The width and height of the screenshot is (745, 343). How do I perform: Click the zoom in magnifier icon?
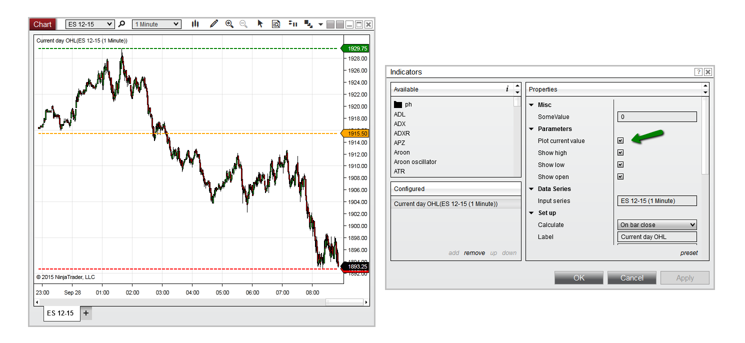coord(229,23)
